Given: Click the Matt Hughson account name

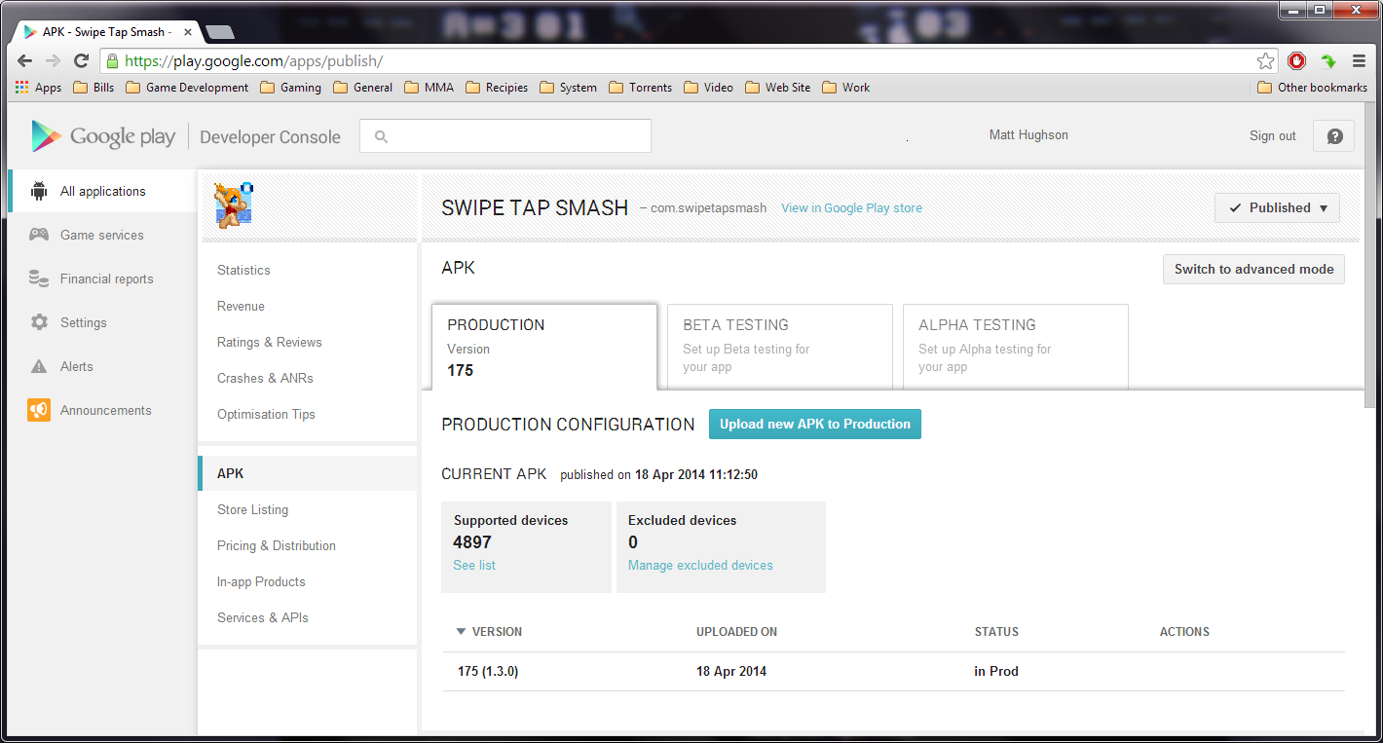Looking at the screenshot, I should (x=1028, y=135).
